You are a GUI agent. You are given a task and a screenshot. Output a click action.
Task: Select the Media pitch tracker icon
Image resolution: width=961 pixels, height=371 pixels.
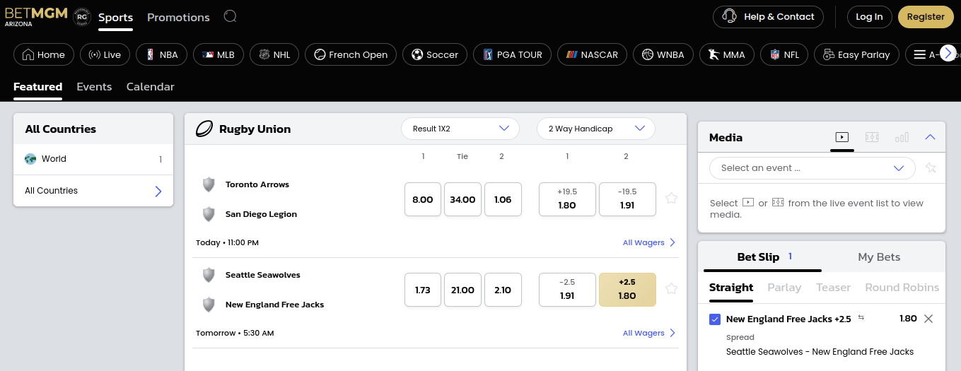pyautogui.click(x=872, y=137)
